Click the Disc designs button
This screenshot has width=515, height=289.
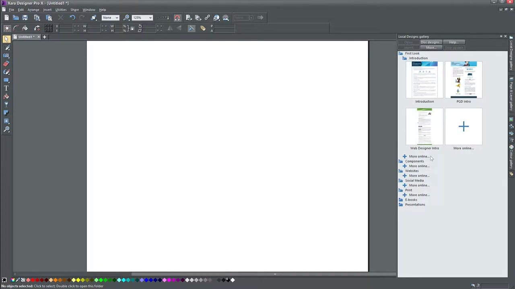430,42
